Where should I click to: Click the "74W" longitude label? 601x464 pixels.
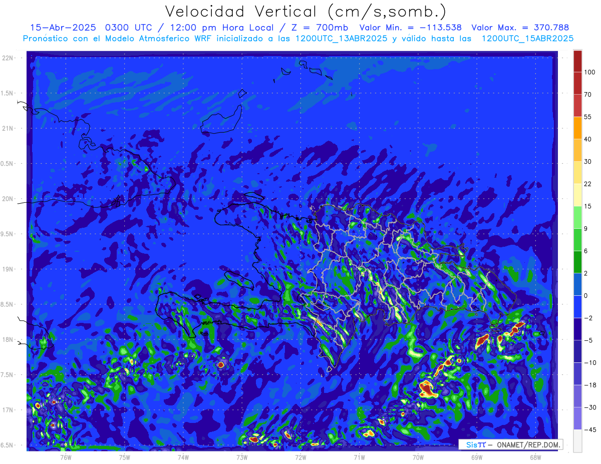click(183, 457)
